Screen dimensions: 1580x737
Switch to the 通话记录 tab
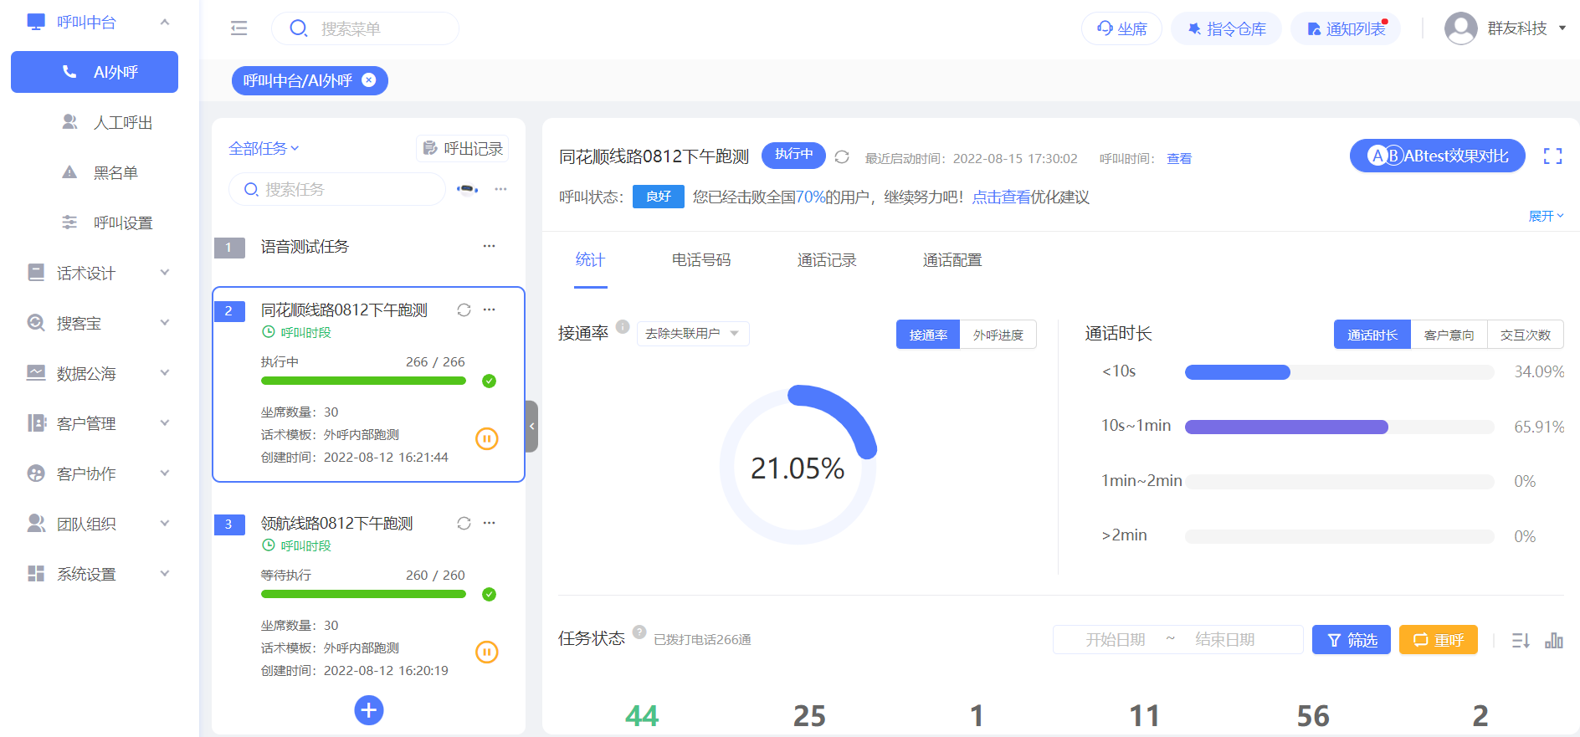(827, 260)
